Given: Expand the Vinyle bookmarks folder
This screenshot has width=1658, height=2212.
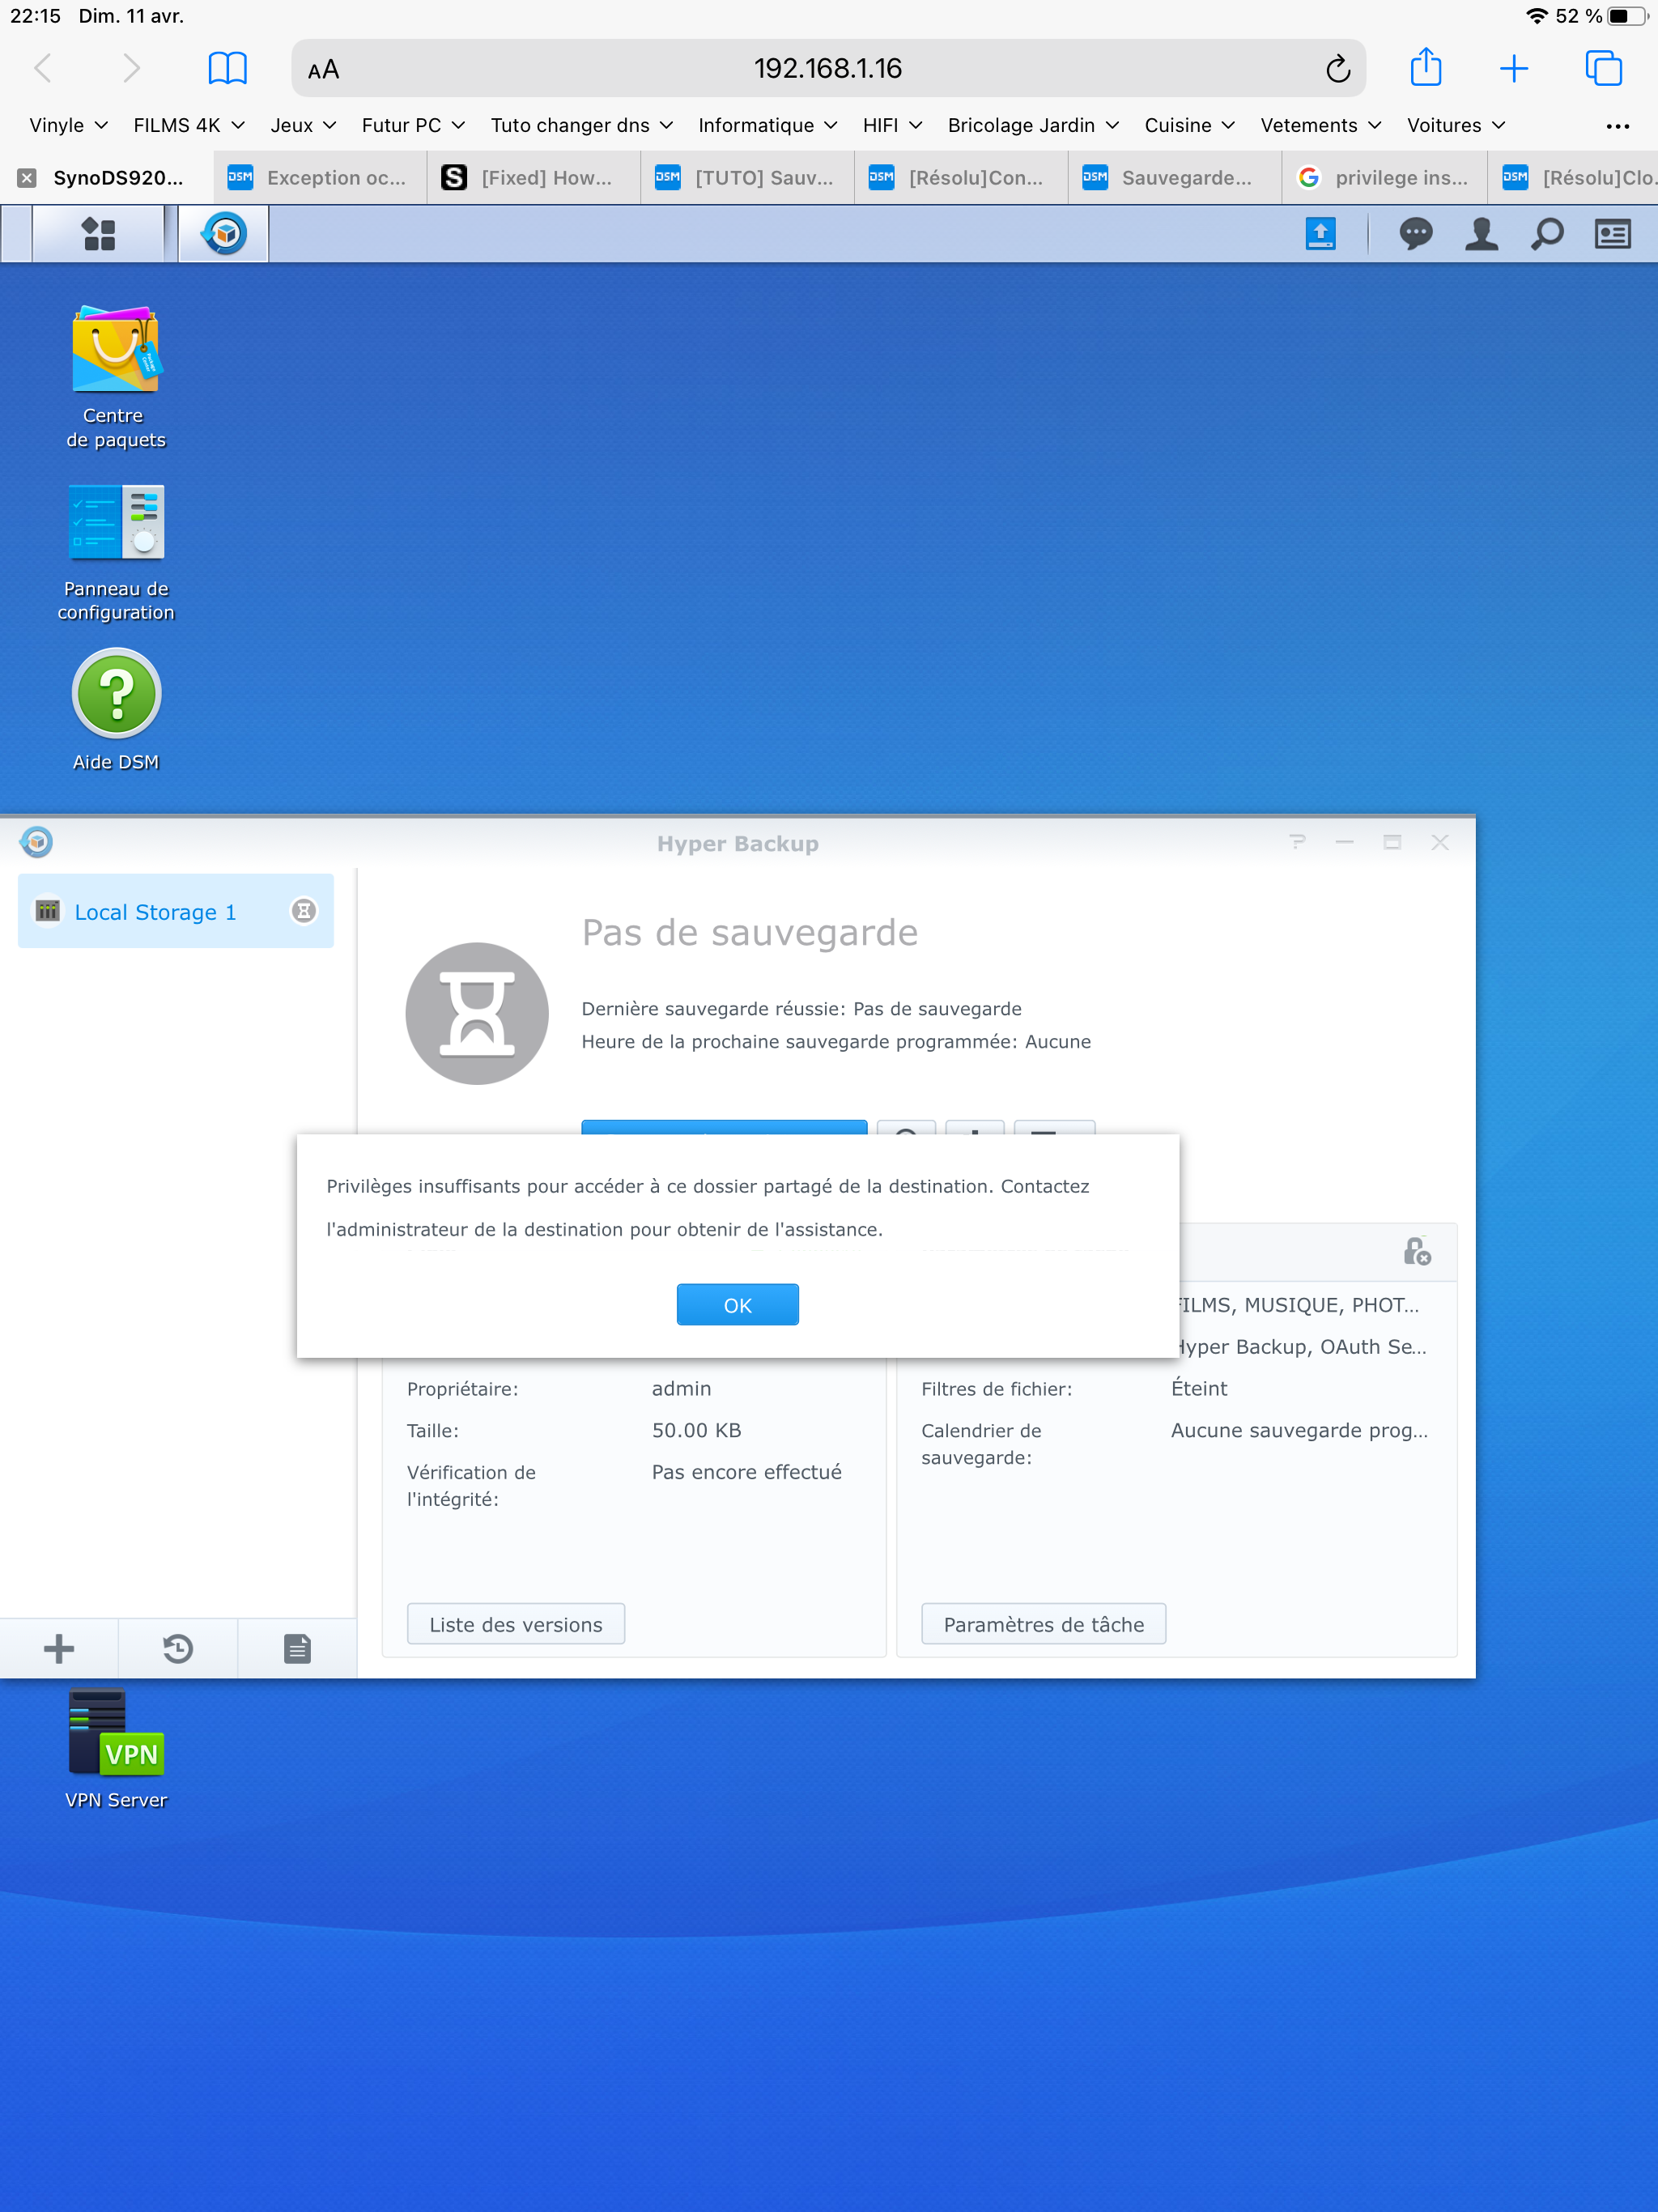Looking at the screenshot, I should (68, 125).
